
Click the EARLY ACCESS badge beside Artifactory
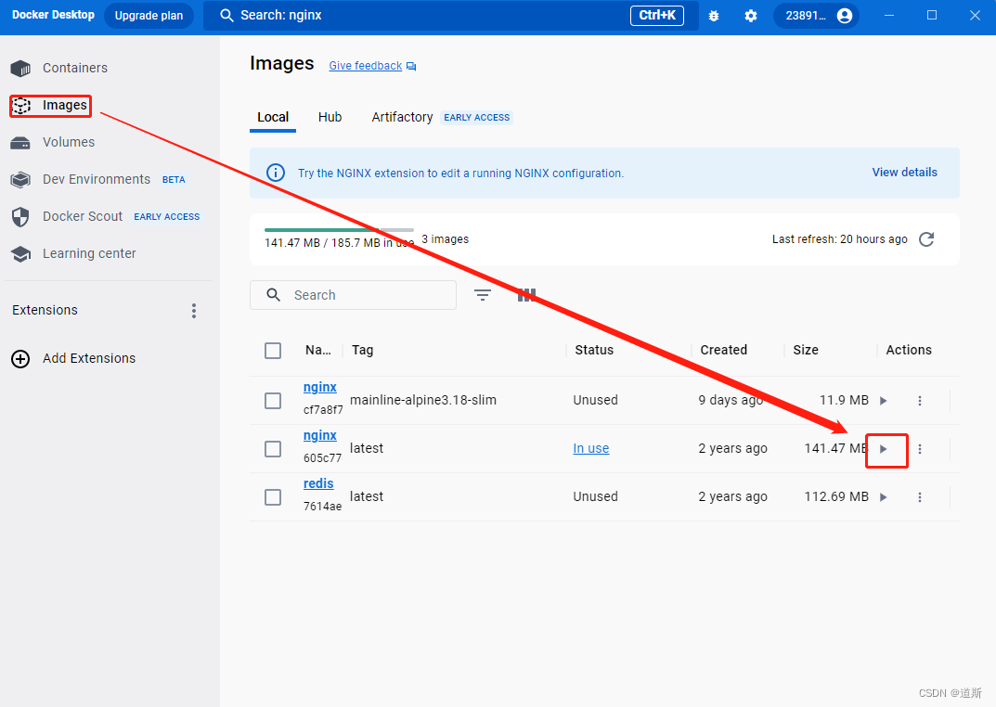point(476,118)
